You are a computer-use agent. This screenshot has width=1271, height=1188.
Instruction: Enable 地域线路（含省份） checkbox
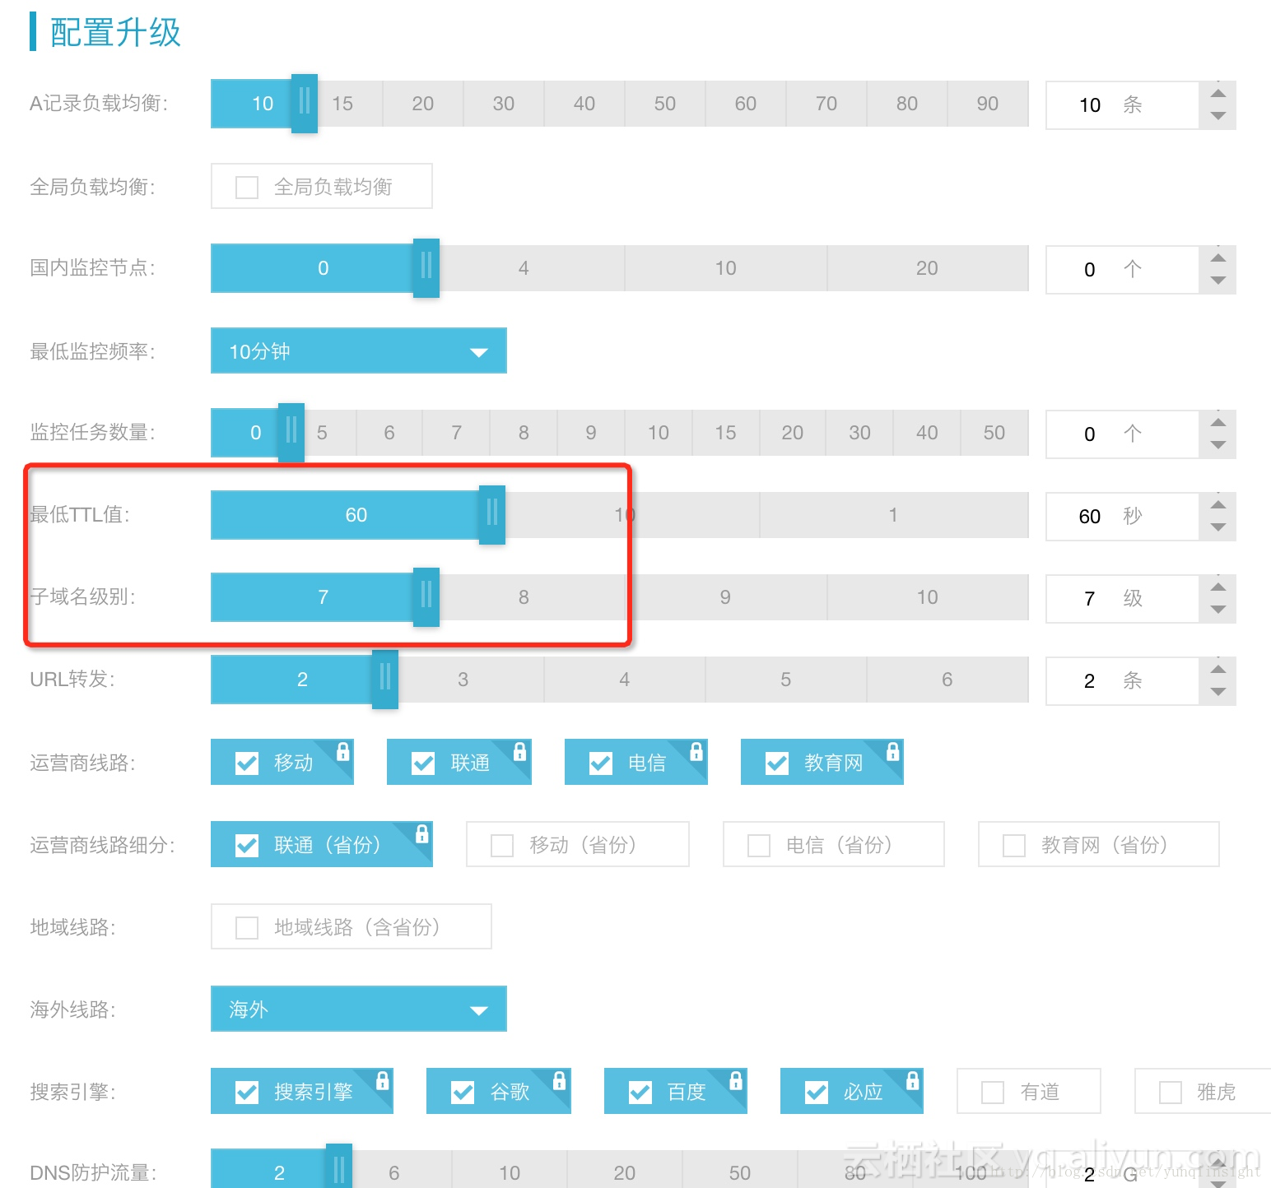point(247,927)
